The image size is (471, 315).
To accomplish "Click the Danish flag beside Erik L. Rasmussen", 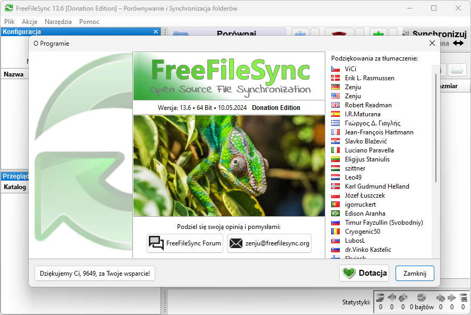I will click(x=335, y=78).
